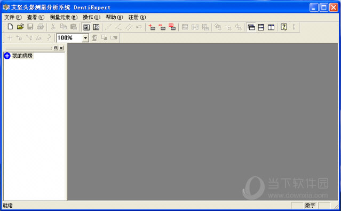341x211 pixels.
Task: Select the tile windows horizontally icon
Action: [x=261, y=27]
